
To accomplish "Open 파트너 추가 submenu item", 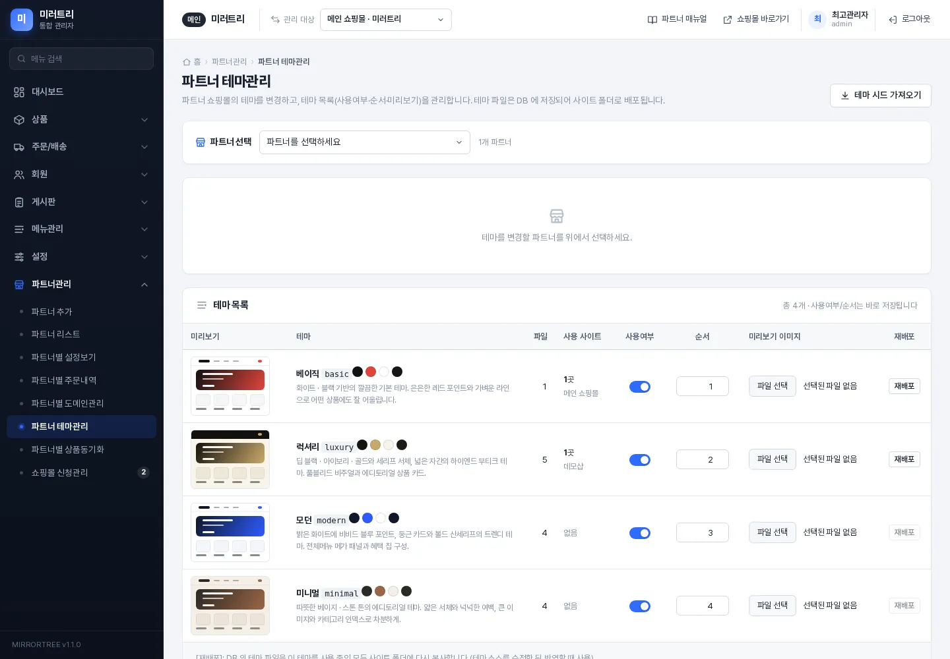I will (x=81, y=312).
